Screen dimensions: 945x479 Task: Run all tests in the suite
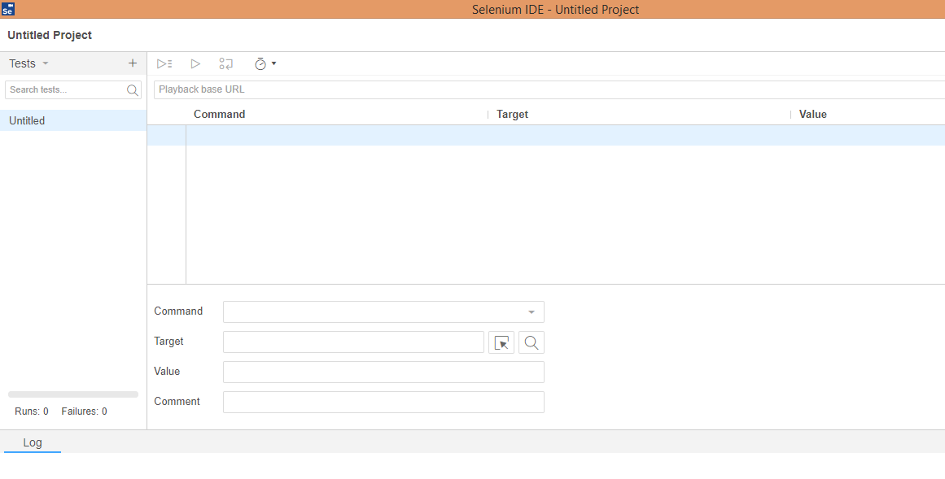click(164, 63)
